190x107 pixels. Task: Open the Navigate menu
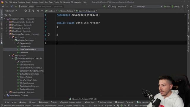pos(21,2)
